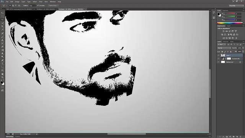The image size is (245, 138).
Task: Choose Intersect with selection mode in options bar
Action: [x=19, y=5]
